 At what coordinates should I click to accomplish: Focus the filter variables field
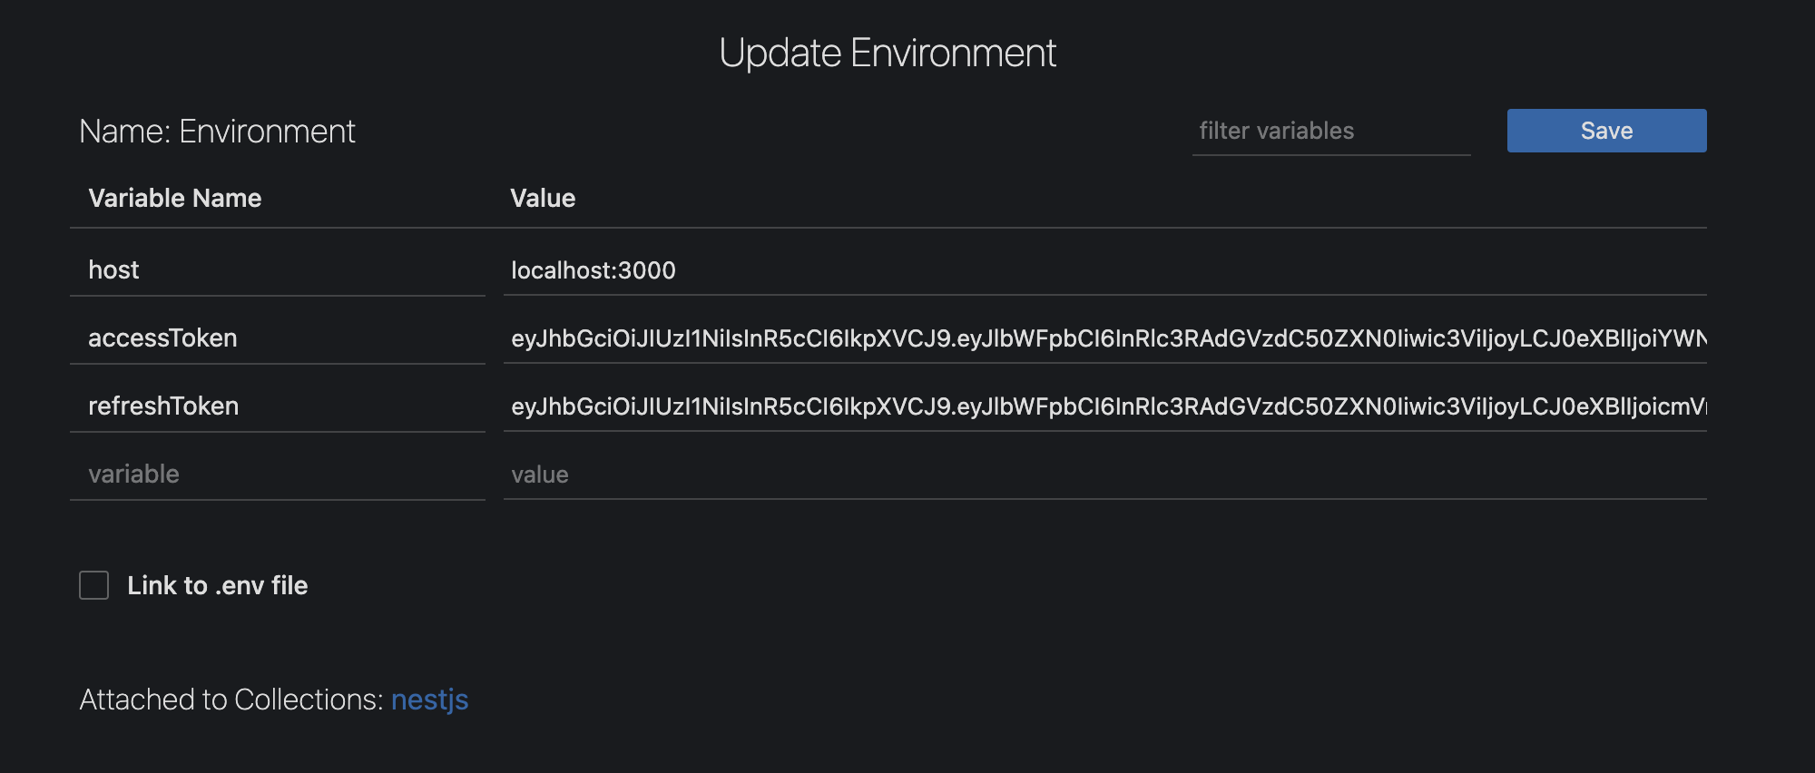pos(1331,132)
